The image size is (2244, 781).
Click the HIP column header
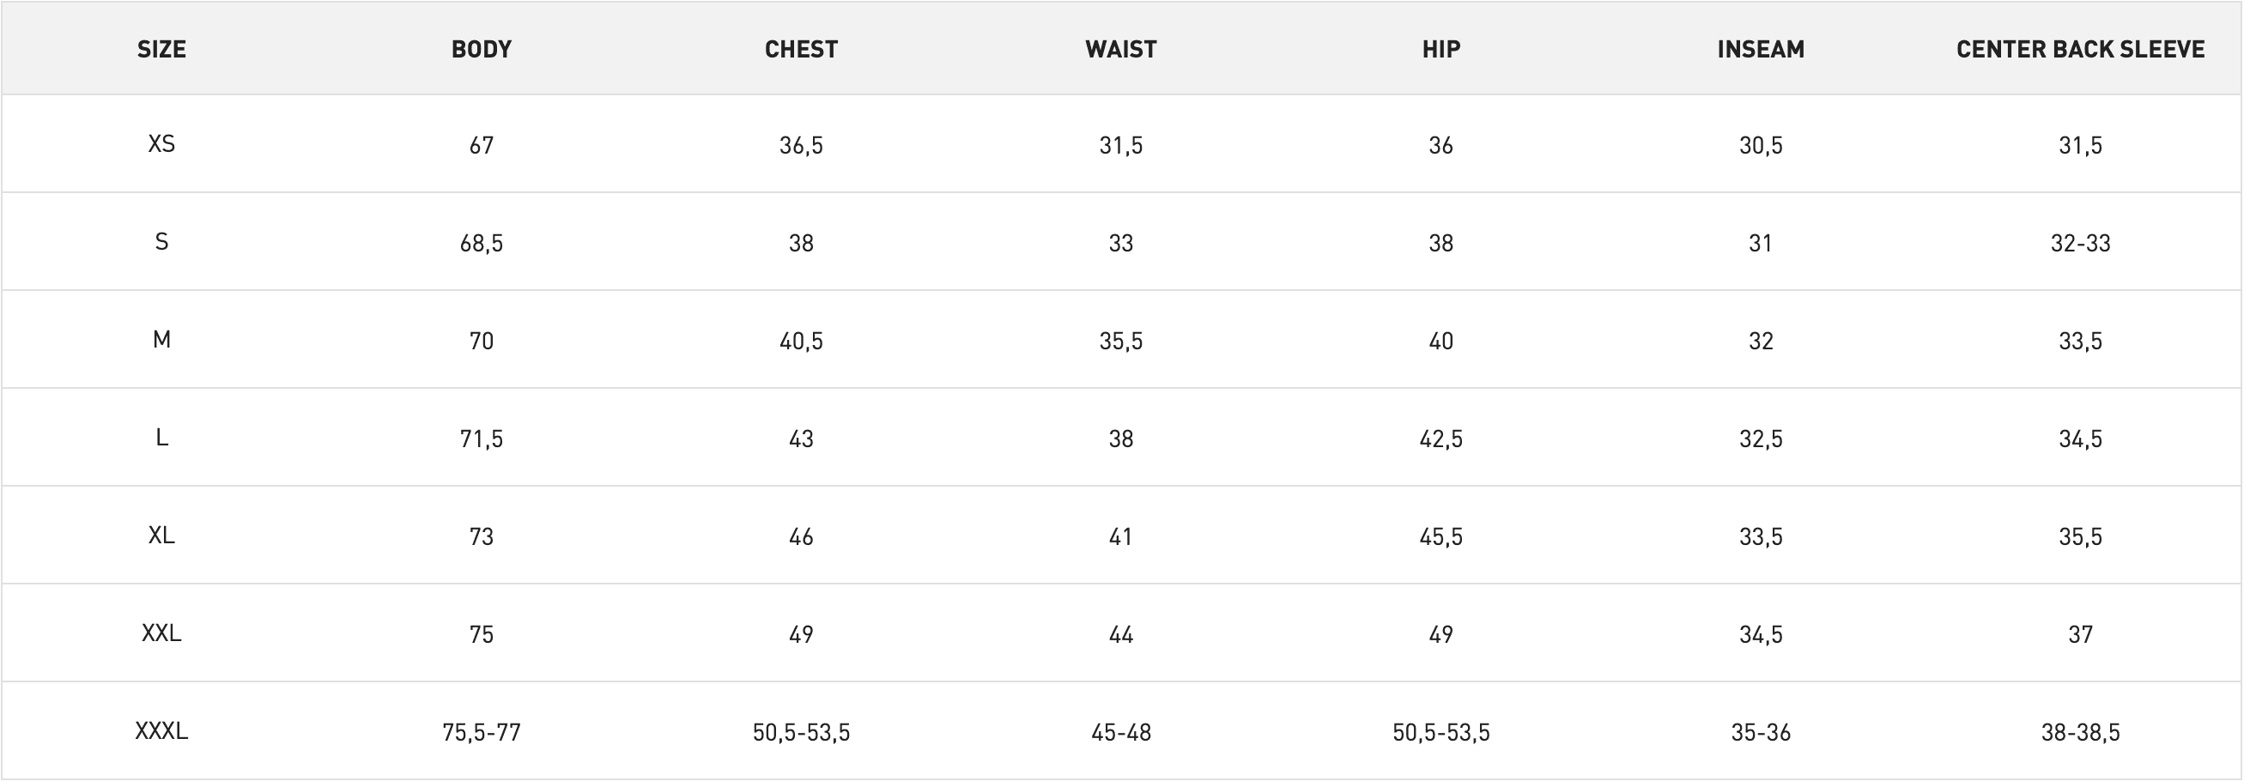pos(1440,49)
